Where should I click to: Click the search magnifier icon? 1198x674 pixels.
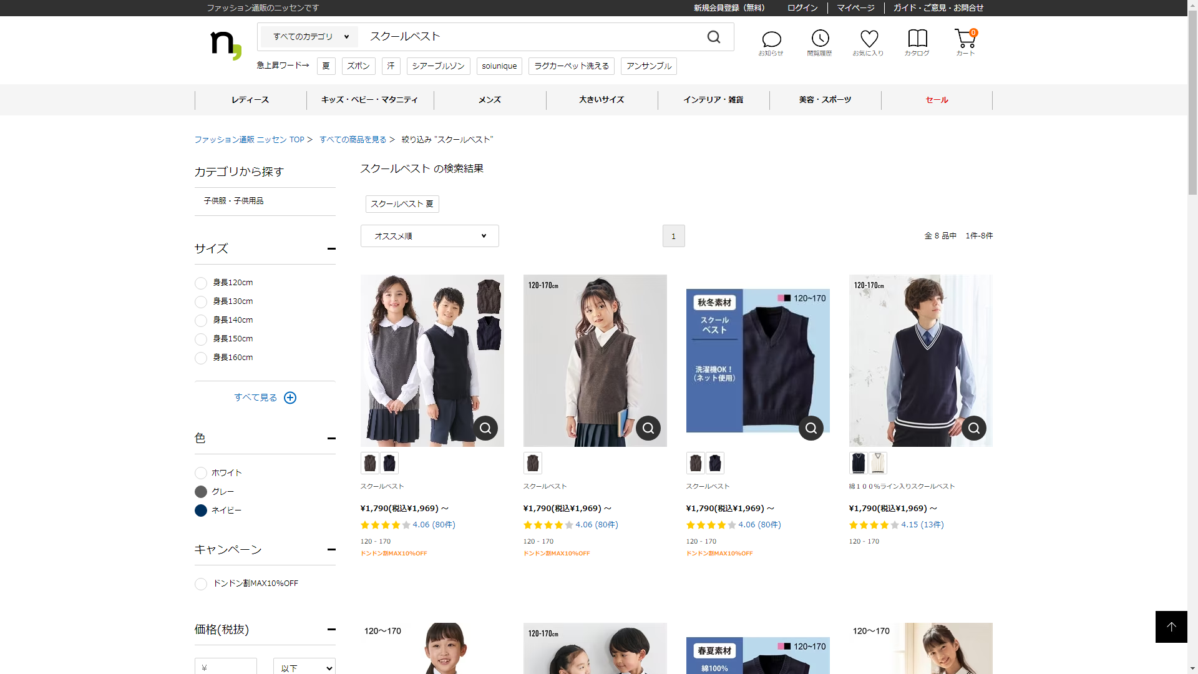coord(714,37)
